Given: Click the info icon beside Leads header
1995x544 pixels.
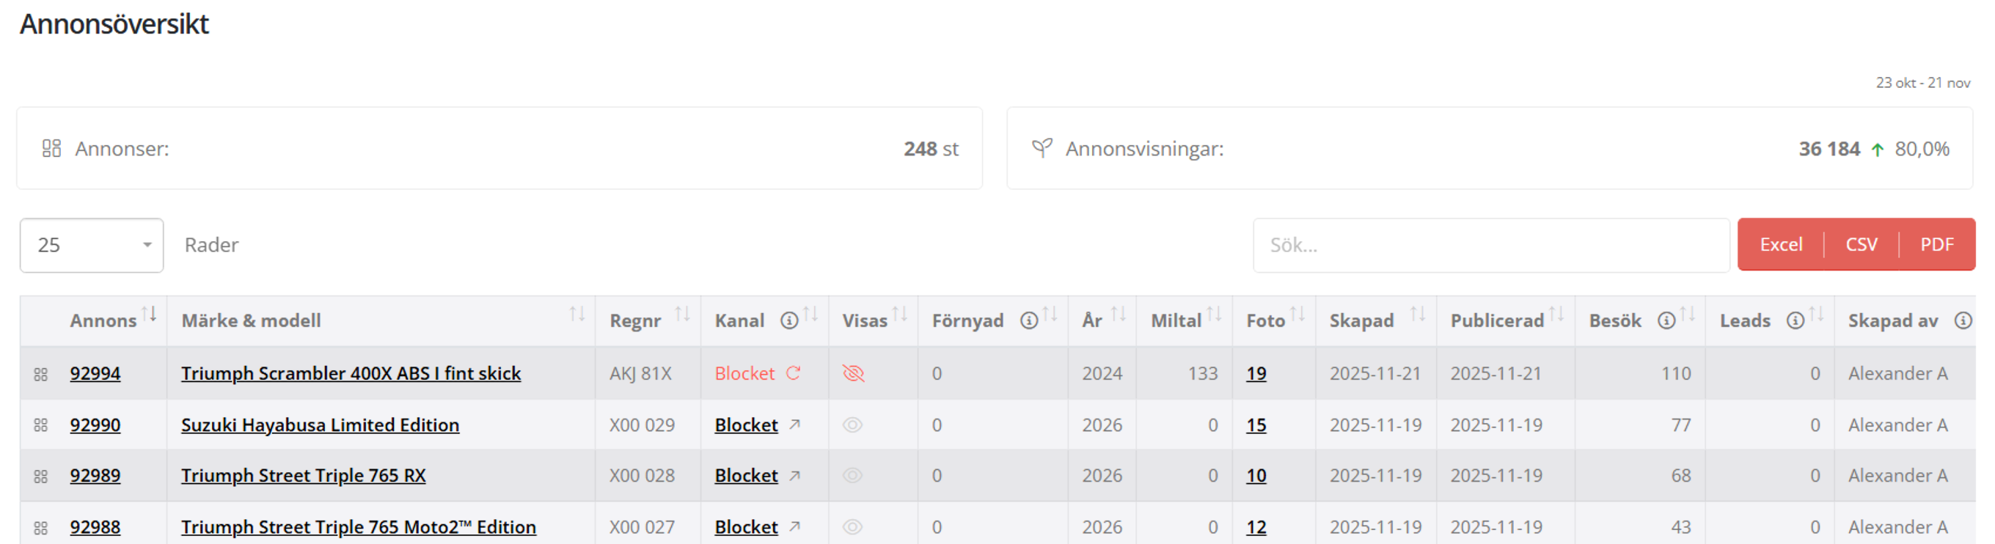Looking at the screenshot, I should tap(1795, 320).
